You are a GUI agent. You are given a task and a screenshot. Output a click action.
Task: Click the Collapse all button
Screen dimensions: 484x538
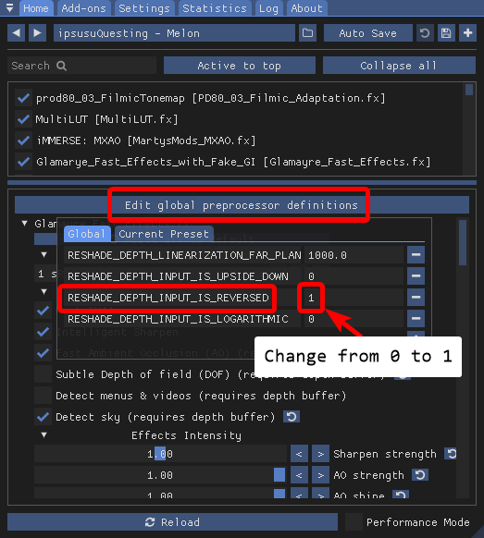point(399,66)
